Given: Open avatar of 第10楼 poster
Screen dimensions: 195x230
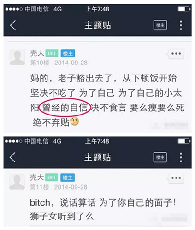Looking at the screenshot, I should [x=18, y=57].
